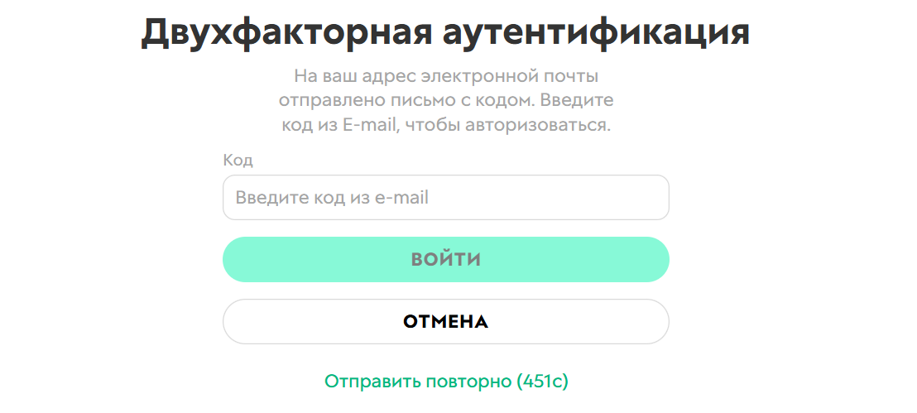
Task: Click the 451c countdown timer text
Action: point(542,382)
